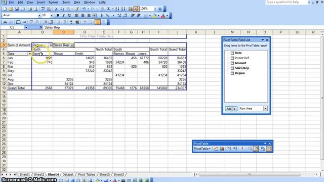Click Field Settings icon on PivotTable toolbar
The height and width of the screenshot is (182, 324).
(x=263, y=149)
